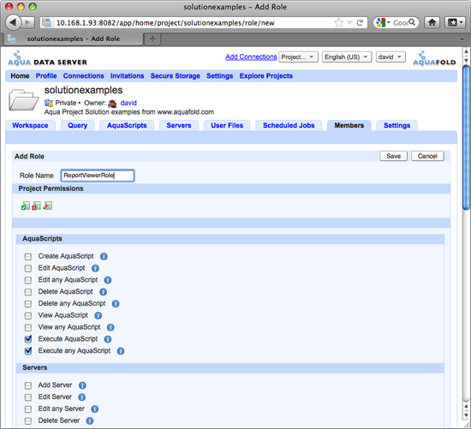Follow the Add Connections link

[251, 57]
